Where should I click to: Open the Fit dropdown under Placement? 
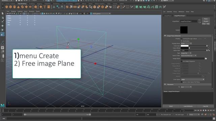click(186, 87)
